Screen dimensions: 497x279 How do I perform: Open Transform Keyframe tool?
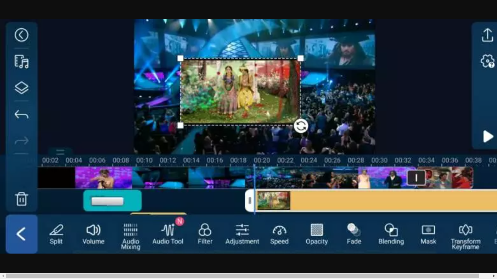click(x=466, y=237)
